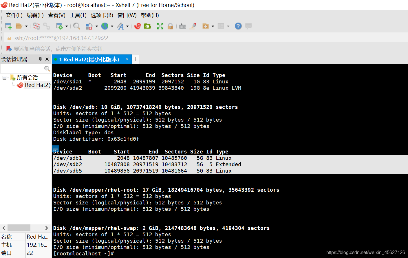This screenshot has width=408, height=258.
Task: Launch Xftp green icon
Action: pos(148,26)
